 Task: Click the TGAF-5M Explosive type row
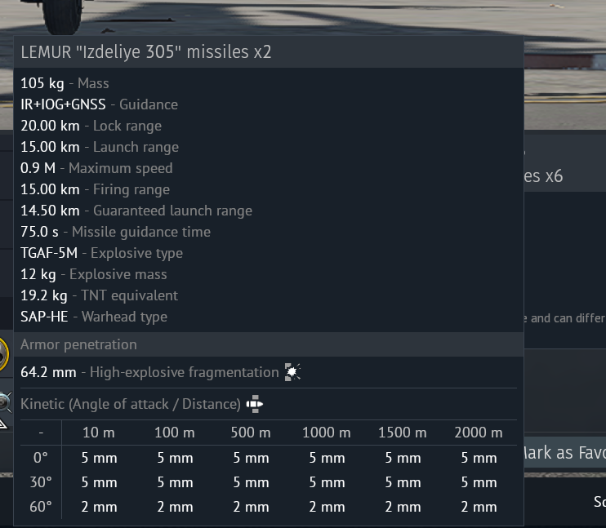(x=101, y=253)
